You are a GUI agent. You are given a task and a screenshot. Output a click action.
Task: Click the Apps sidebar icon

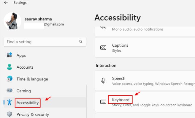point(9,55)
